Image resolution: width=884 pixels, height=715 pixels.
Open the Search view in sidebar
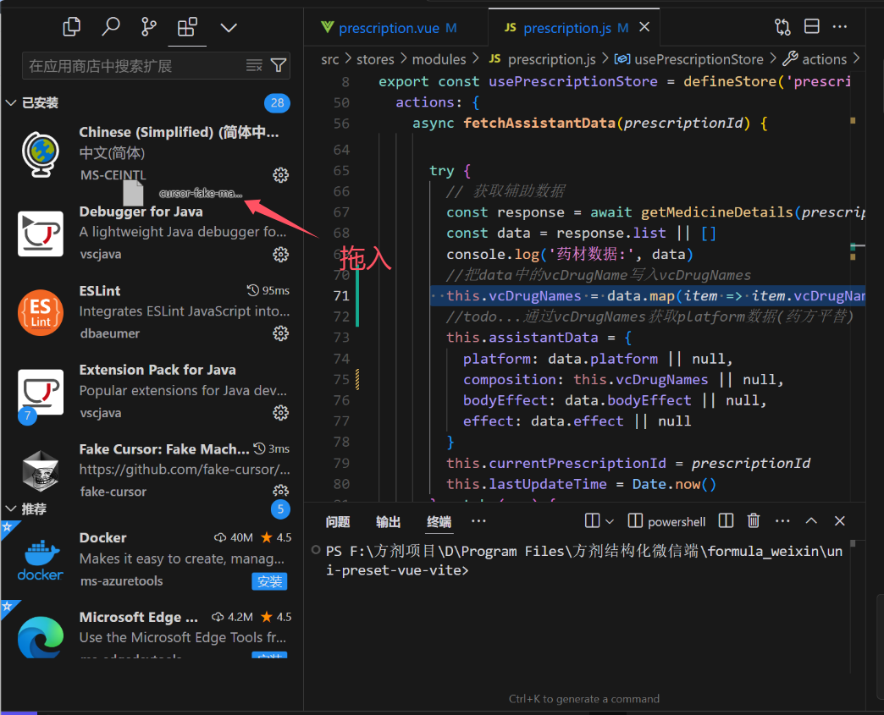coord(111,27)
